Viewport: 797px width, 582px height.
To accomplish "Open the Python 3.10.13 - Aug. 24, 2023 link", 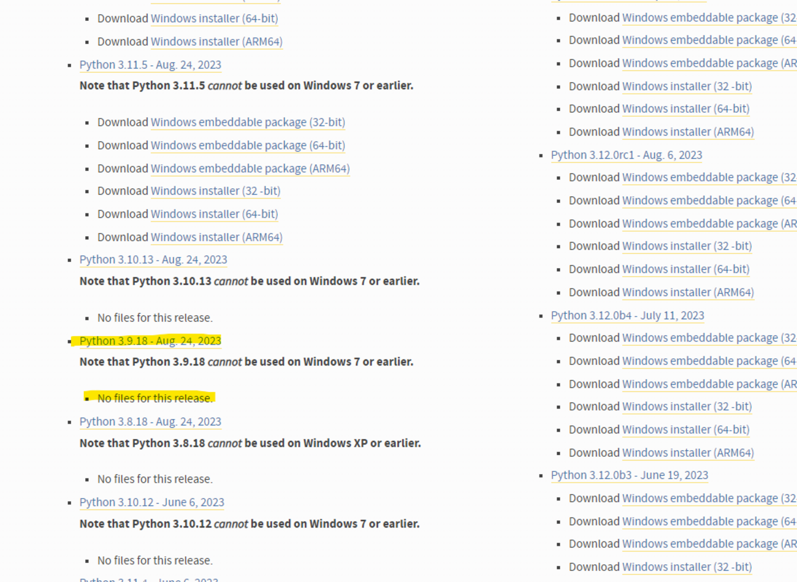I will click(153, 260).
